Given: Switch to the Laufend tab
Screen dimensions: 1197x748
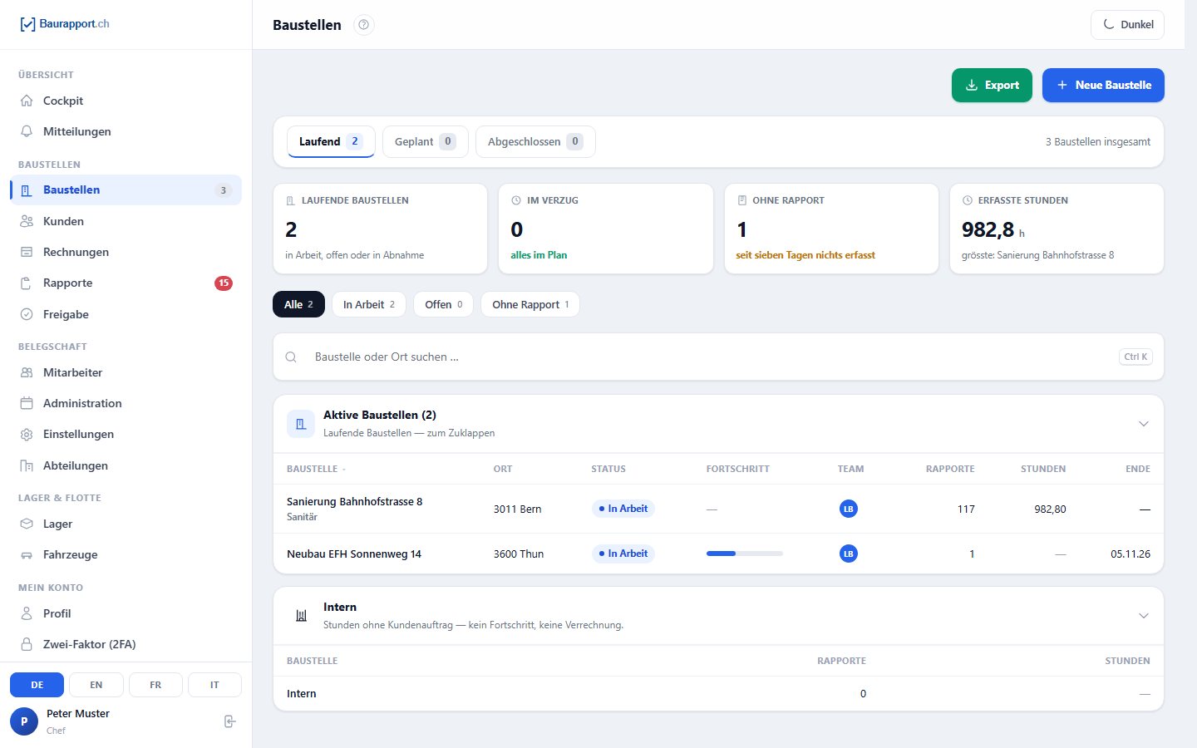Looking at the screenshot, I should tap(331, 141).
